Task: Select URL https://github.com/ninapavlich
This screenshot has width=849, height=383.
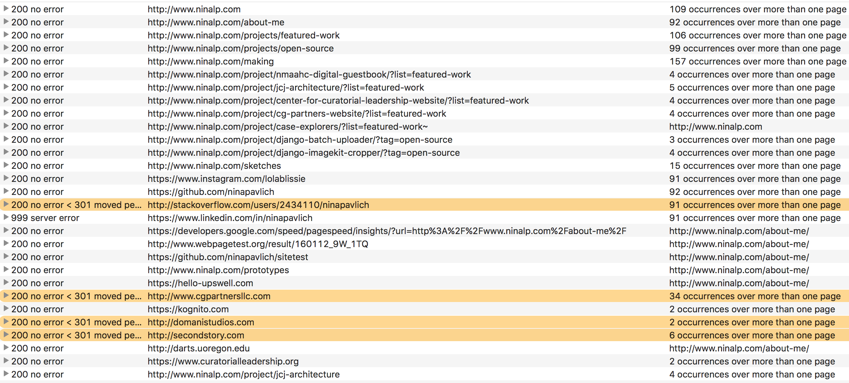Action: (211, 192)
